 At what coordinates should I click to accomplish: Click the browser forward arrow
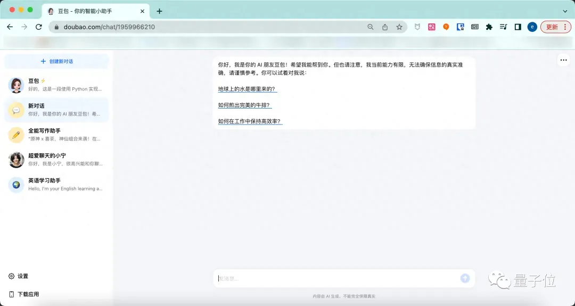tap(24, 27)
